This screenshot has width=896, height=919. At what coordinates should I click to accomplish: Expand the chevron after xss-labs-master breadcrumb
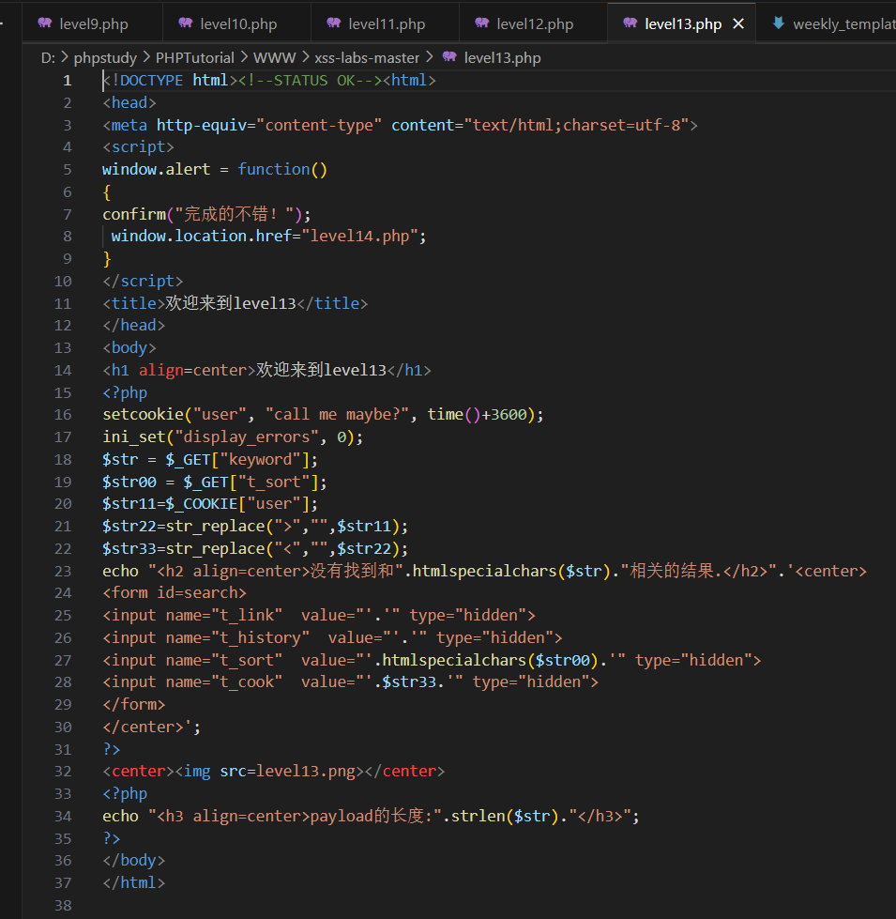430,57
